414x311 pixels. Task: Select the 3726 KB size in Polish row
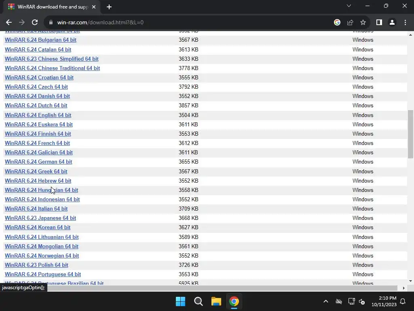coord(188,265)
